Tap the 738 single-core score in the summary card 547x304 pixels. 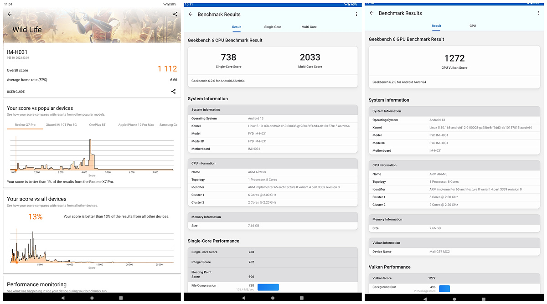point(229,57)
